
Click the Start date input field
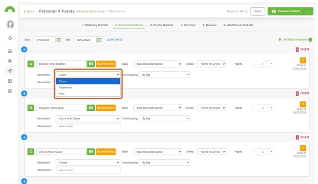click(44, 40)
